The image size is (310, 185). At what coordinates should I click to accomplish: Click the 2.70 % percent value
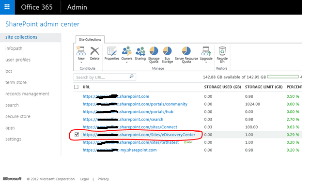[293, 120]
